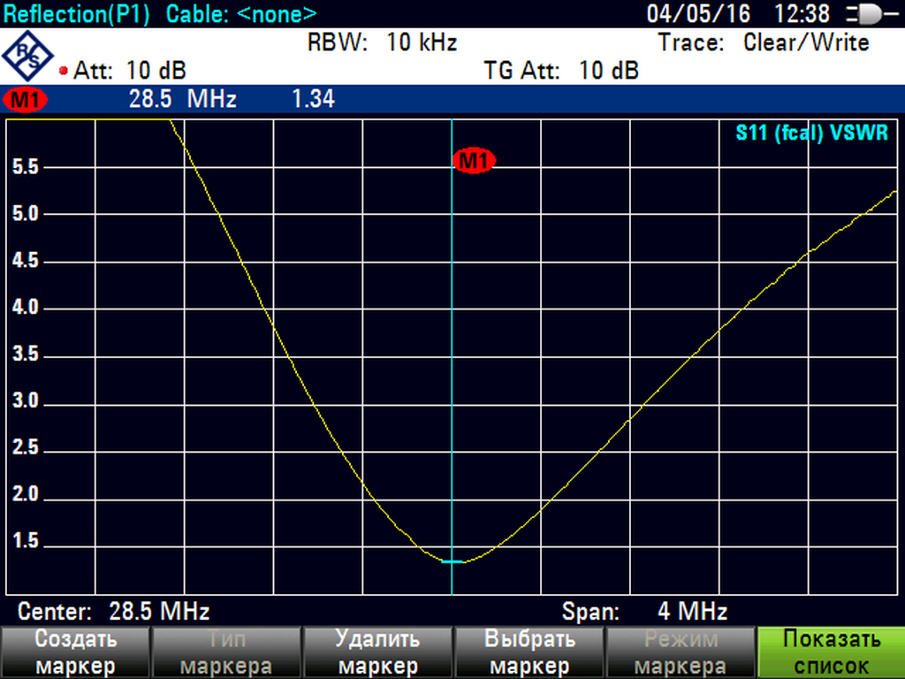Click the RBW 10 kHz setting
Image resolution: width=905 pixels, height=679 pixels.
click(382, 42)
